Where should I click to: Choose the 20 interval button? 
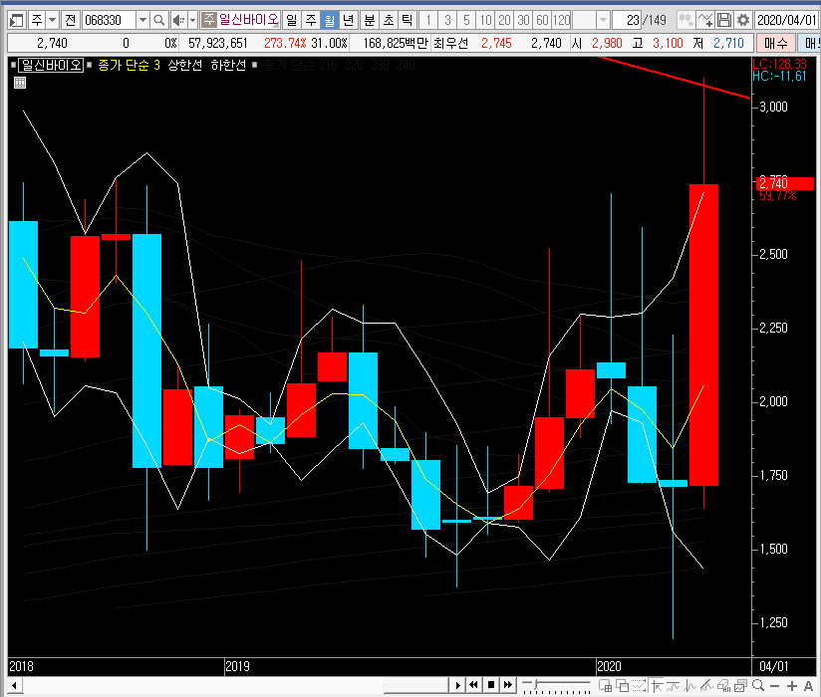coord(504,20)
